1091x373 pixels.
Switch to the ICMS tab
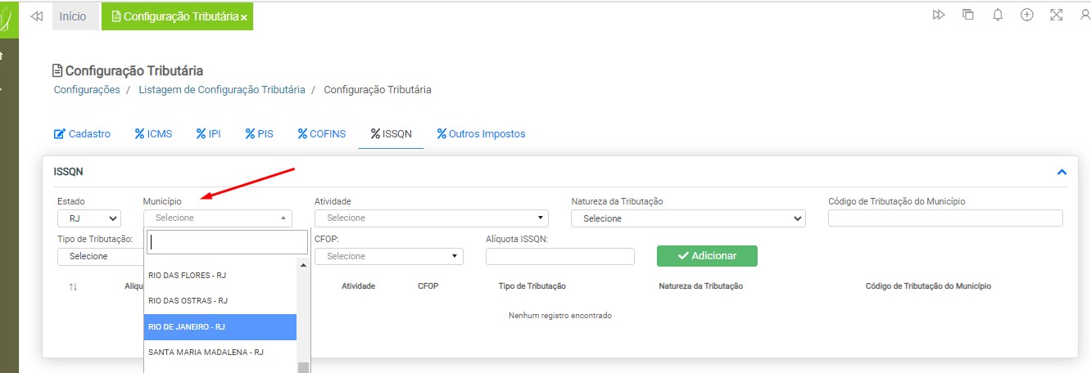pyautogui.click(x=153, y=134)
